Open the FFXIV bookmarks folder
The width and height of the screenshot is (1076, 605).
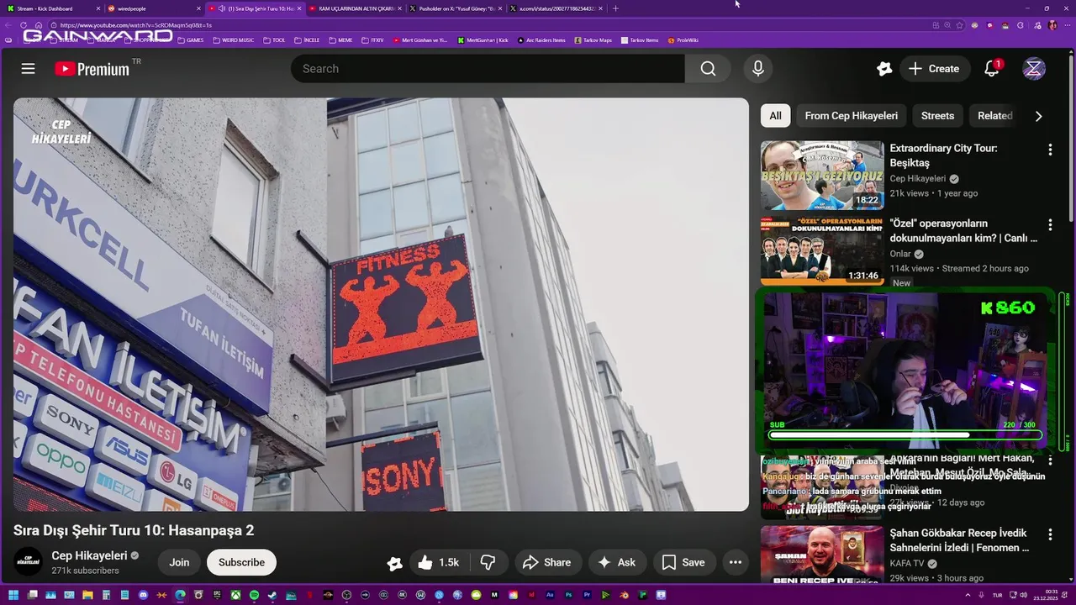coord(372,39)
